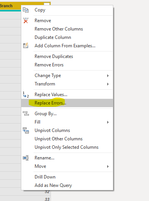Click the Replace Values 1-to-2 icon
The height and width of the screenshot is (201, 149).
tap(26, 95)
